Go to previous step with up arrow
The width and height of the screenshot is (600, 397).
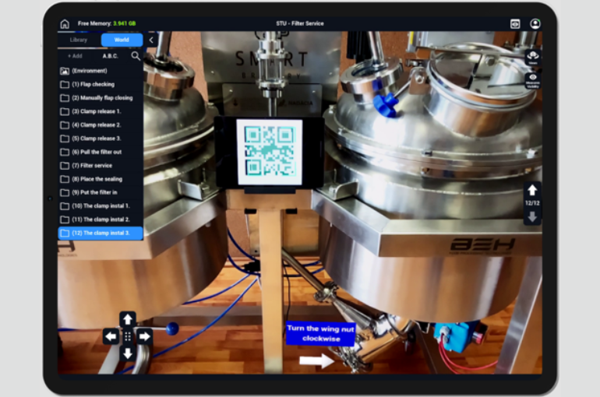[532, 190]
